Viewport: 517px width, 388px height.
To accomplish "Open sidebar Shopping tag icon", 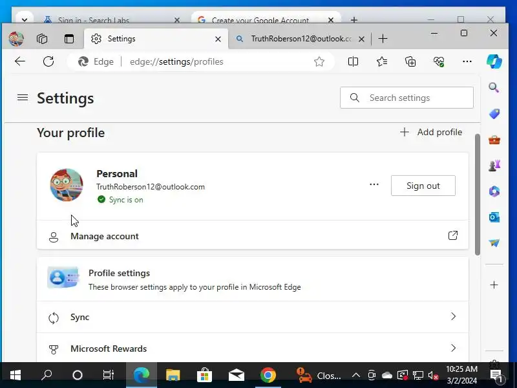I will (x=494, y=114).
